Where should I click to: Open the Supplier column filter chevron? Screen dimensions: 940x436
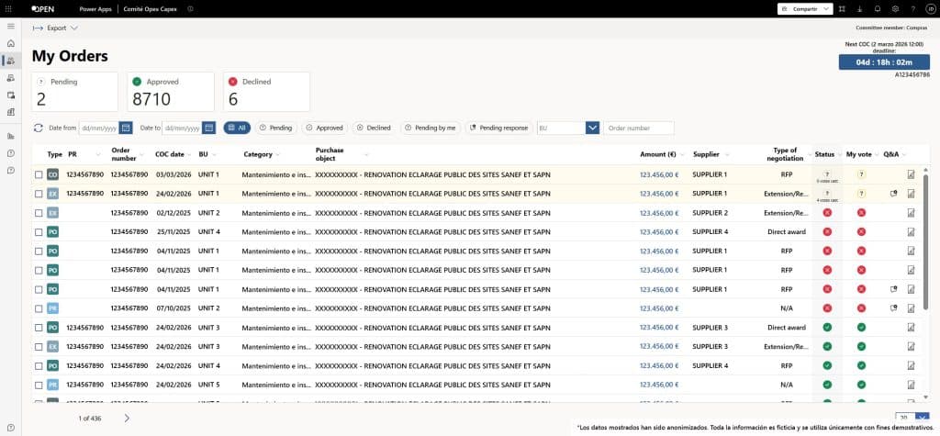tap(726, 155)
